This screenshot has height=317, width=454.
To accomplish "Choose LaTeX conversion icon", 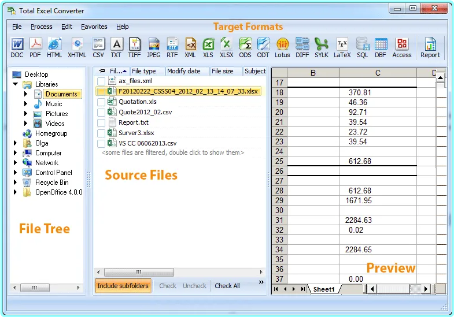I will pyautogui.click(x=342, y=48).
